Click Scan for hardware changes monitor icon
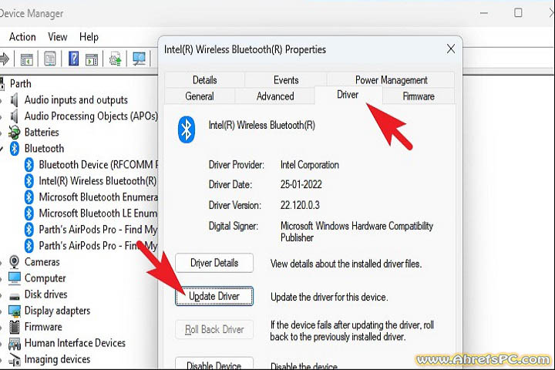 (139, 59)
